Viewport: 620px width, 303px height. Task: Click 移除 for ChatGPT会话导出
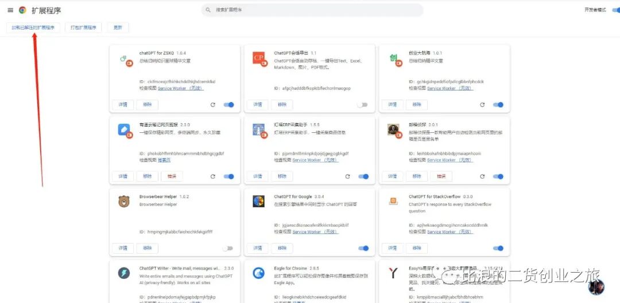(x=282, y=105)
